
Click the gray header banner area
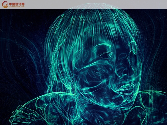coord(83,4)
